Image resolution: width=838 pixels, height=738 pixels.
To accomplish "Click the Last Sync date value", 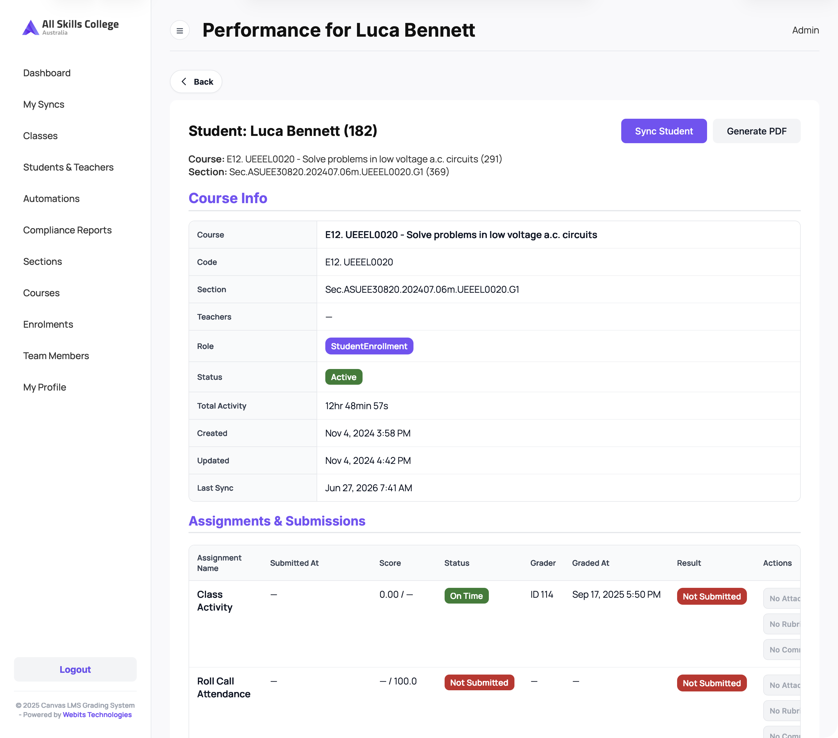I will (369, 488).
